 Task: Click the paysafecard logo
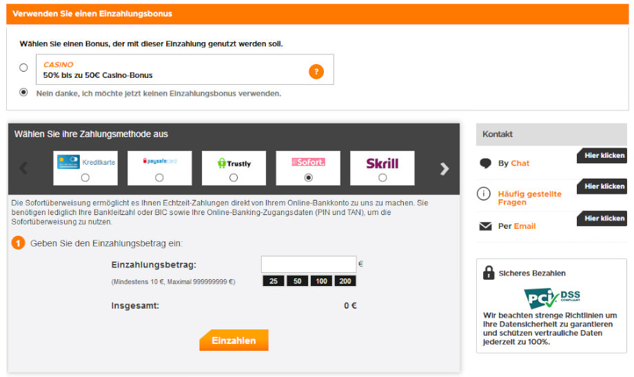pyautogui.click(x=160, y=161)
